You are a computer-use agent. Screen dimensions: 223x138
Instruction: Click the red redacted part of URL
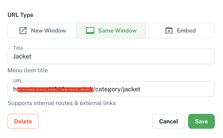pos(55,89)
